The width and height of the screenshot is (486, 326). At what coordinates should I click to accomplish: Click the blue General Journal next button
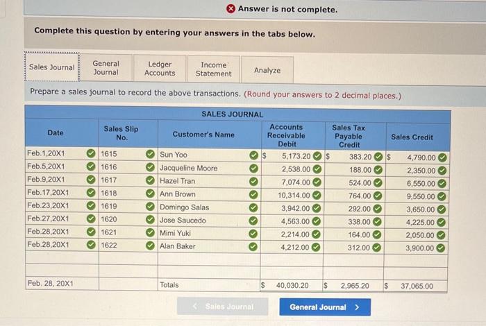325,307
